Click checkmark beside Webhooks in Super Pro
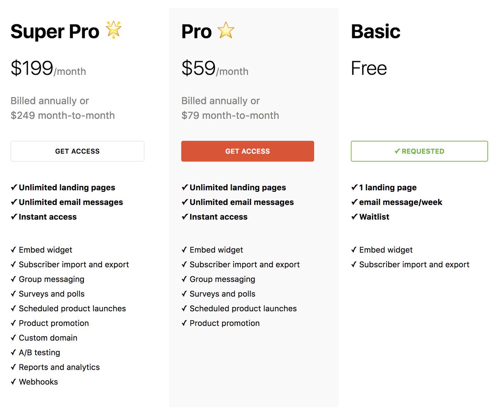 click(x=14, y=382)
